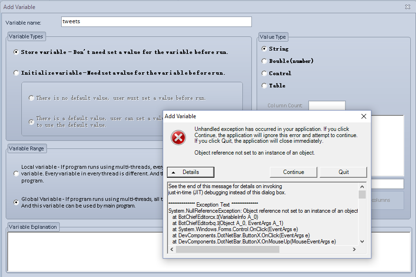Close the Add Variable error dialog
The height and width of the screenshot is (277, 416).
pos(364,116)
